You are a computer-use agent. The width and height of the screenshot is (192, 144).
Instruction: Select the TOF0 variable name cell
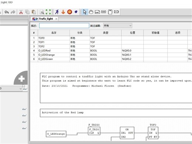(x=54, y=38)
